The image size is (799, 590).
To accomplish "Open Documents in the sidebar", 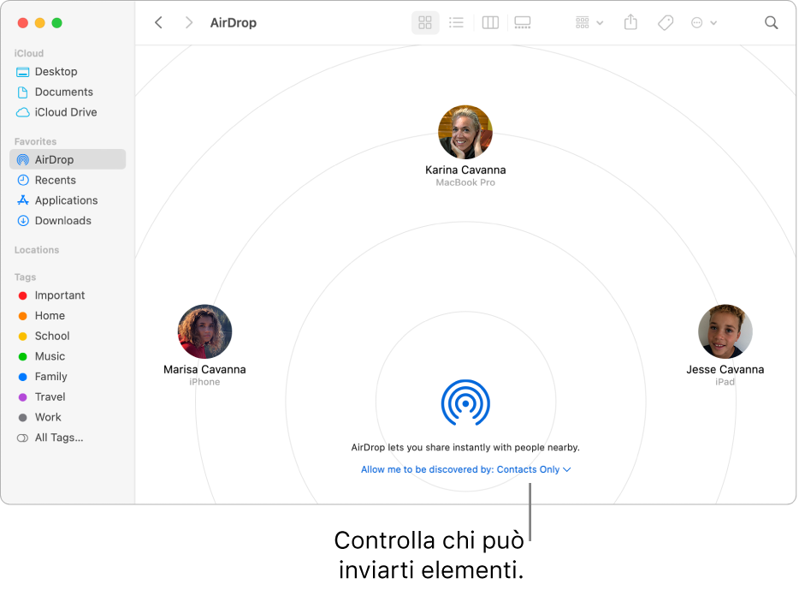I will [68, 92].
